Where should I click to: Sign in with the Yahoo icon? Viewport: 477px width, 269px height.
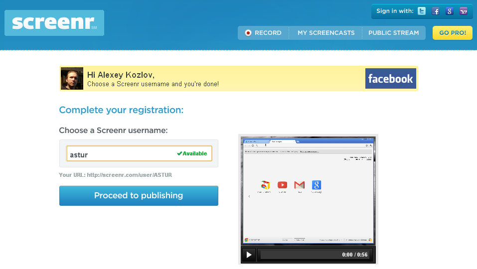(x=464, y=11)
